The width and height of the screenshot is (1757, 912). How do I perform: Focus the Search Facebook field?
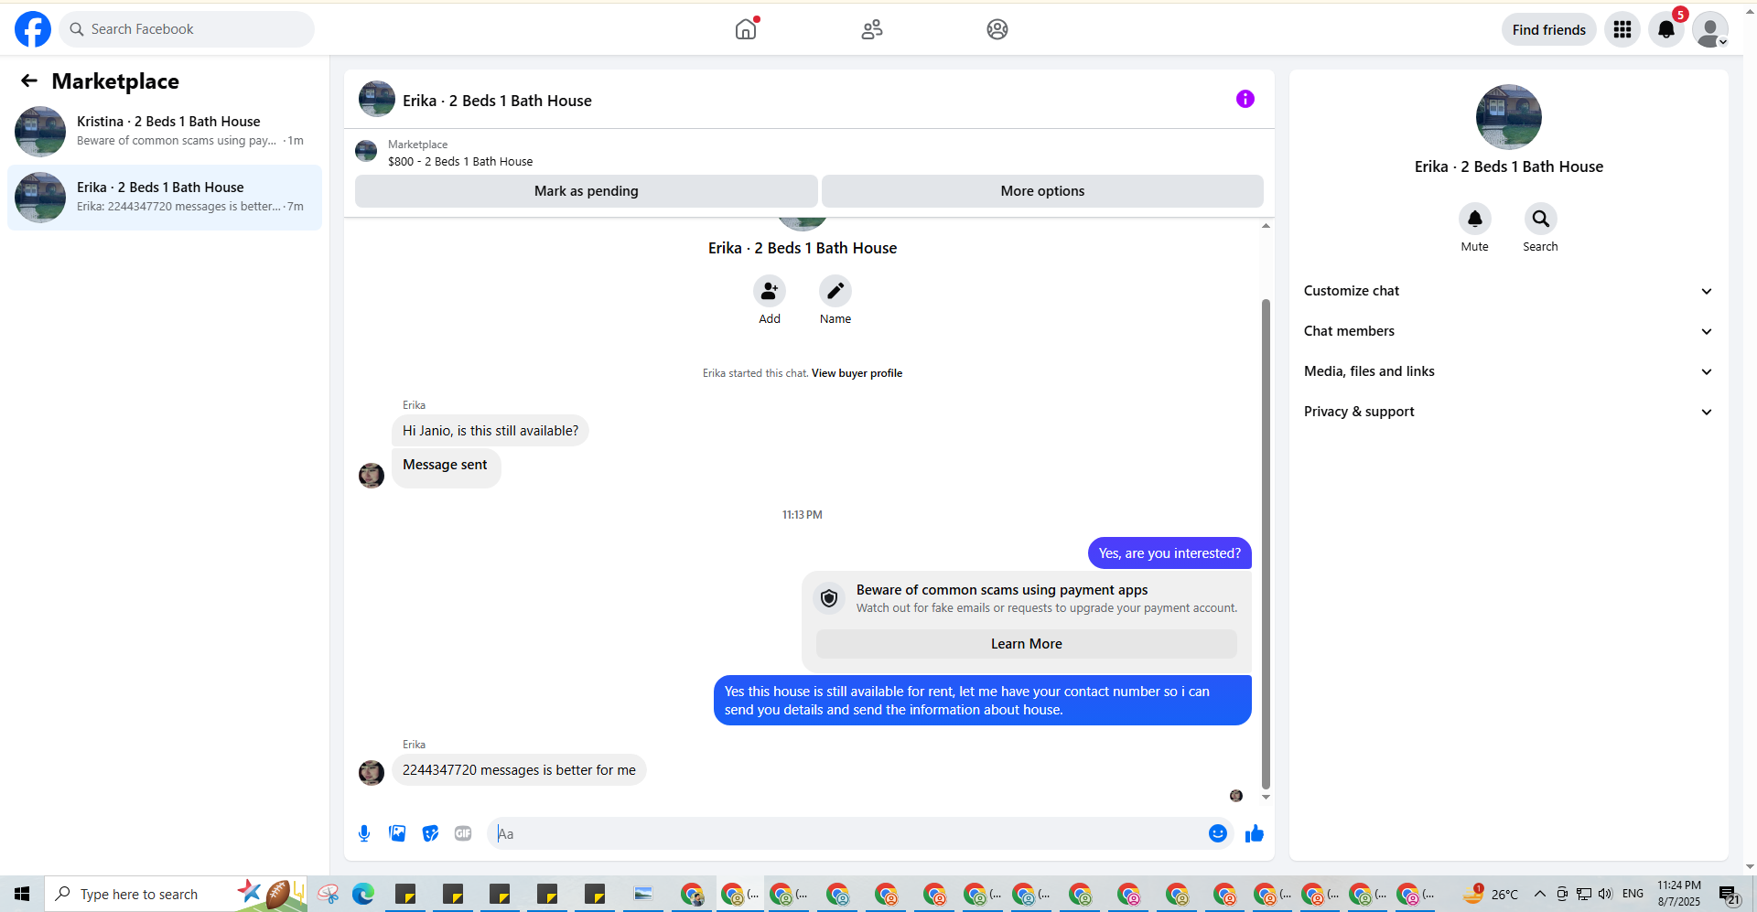pyautogui.click(x=187, y=29)
